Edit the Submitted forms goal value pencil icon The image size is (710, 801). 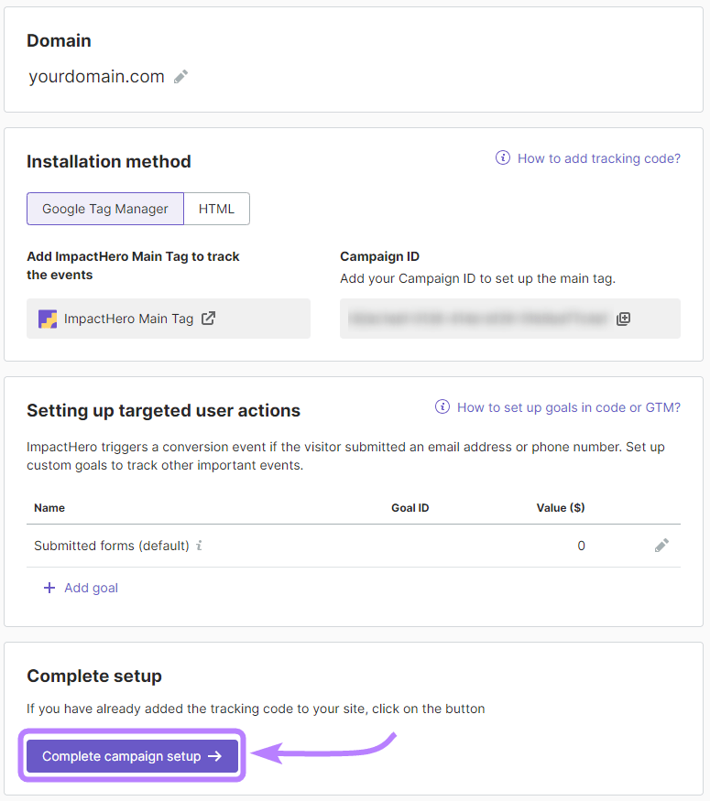tap(661, 545)
